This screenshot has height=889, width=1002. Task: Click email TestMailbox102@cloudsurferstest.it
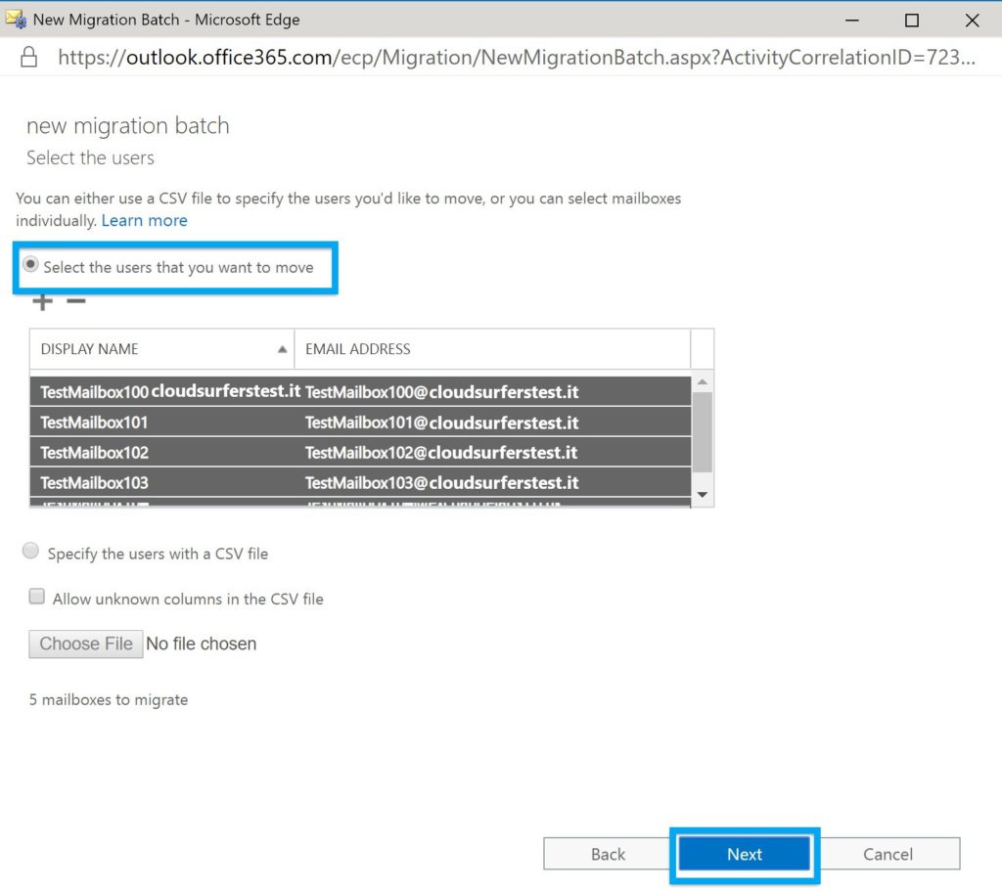coord(441,452)
